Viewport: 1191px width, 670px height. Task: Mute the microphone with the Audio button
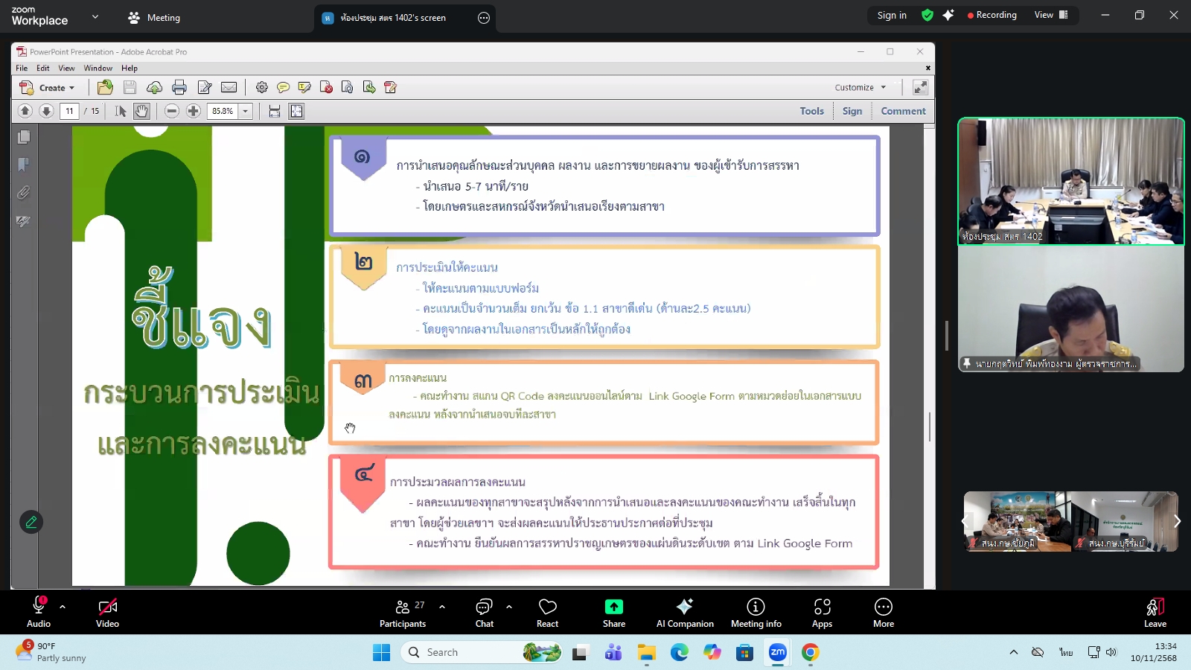(x=38, y=611)
